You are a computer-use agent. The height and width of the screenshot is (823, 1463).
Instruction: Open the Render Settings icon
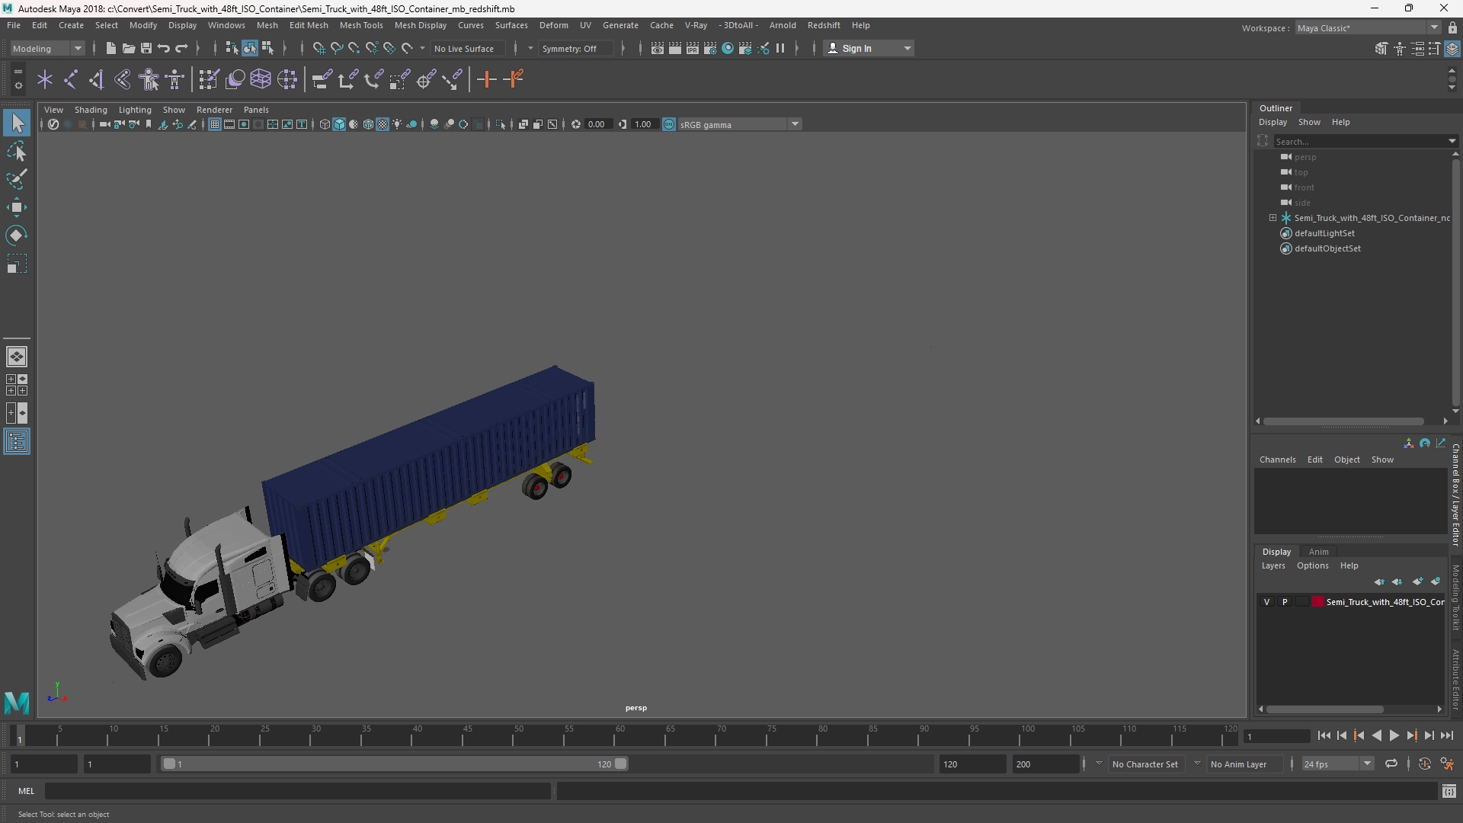point(710,48)
